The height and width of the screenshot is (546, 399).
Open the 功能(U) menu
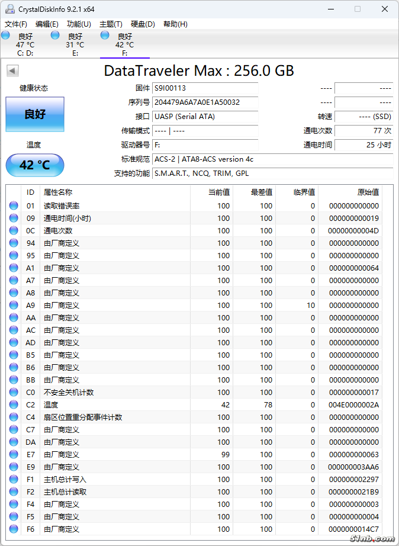tap(79, 24)
